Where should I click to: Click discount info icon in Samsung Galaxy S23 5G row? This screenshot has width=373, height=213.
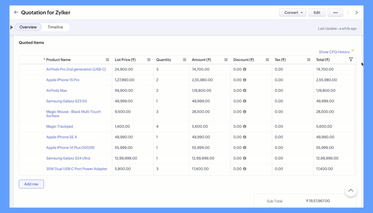pyautogui.click(x=245, y=101)
